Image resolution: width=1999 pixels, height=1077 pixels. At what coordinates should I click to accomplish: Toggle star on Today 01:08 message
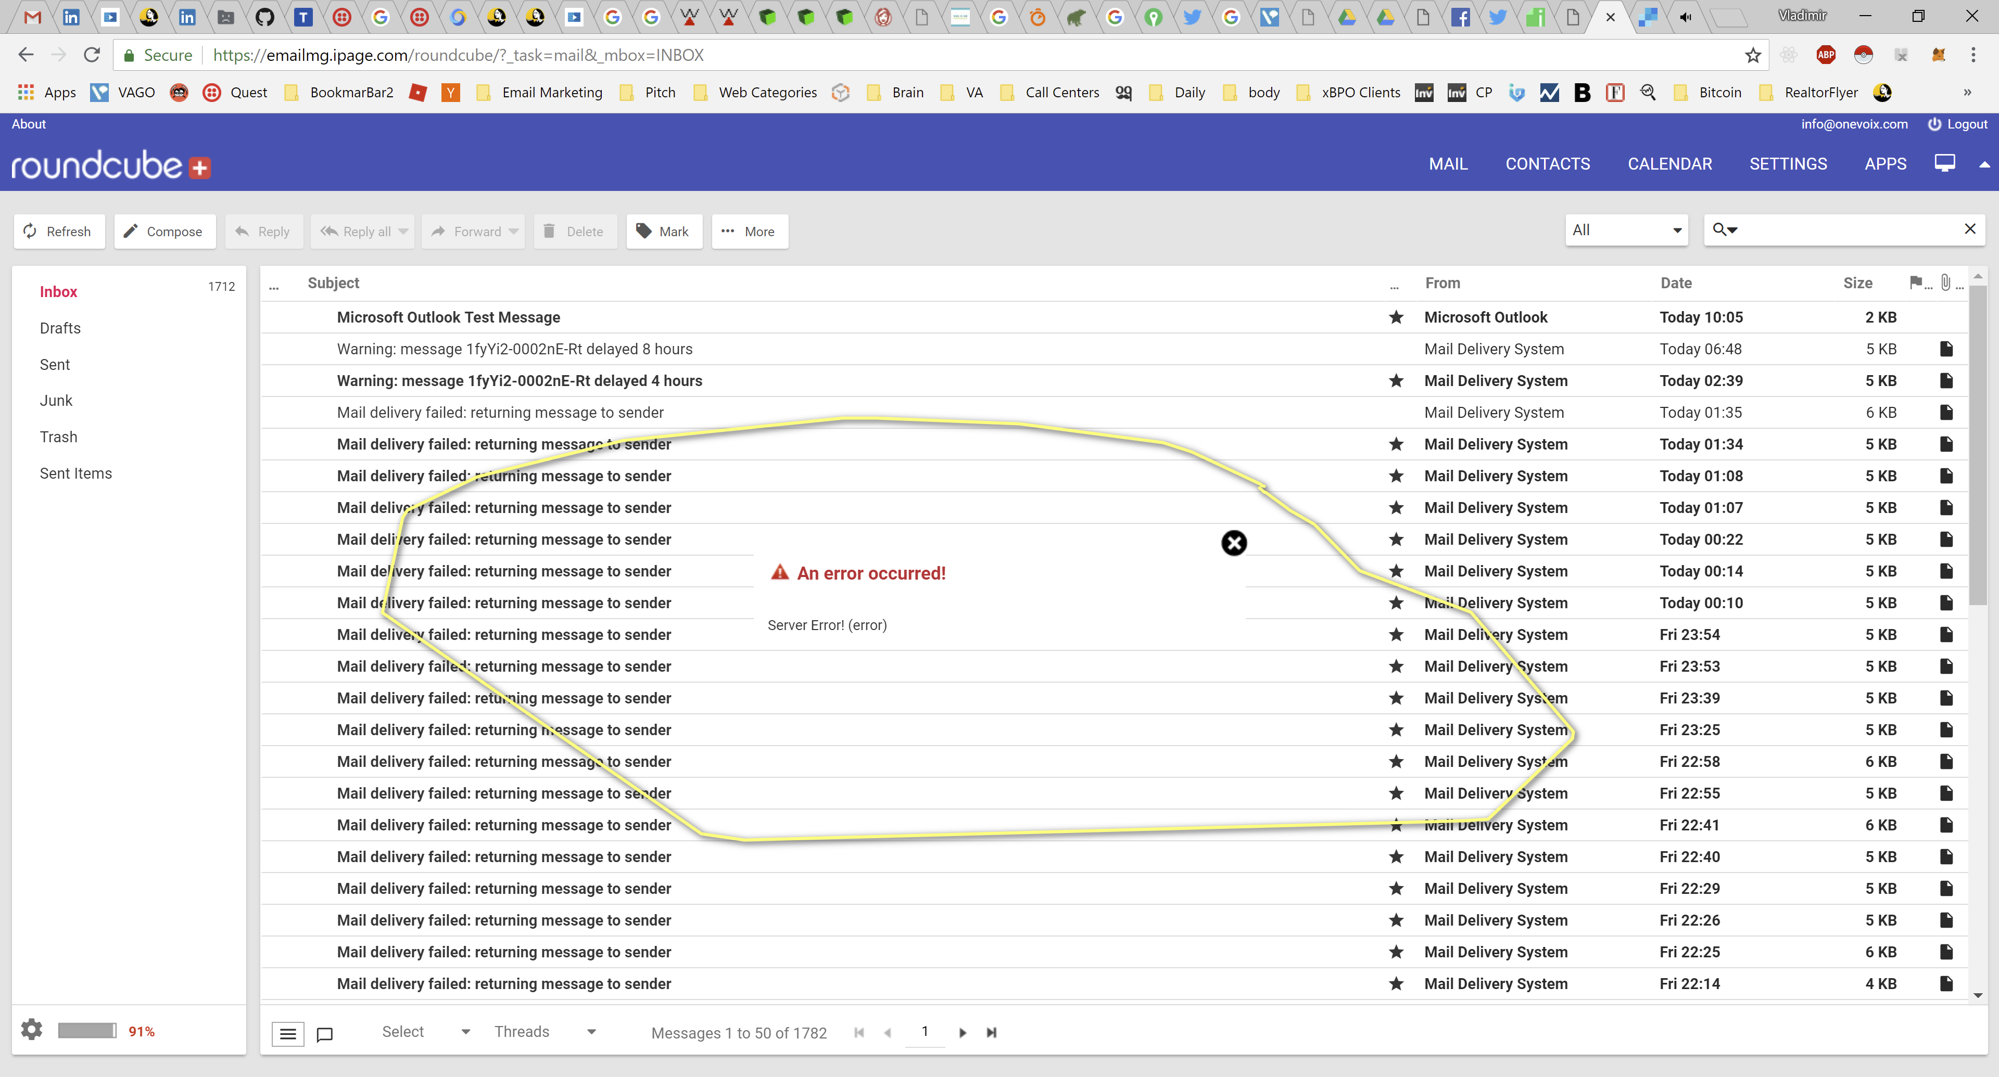click(1395, 476)
